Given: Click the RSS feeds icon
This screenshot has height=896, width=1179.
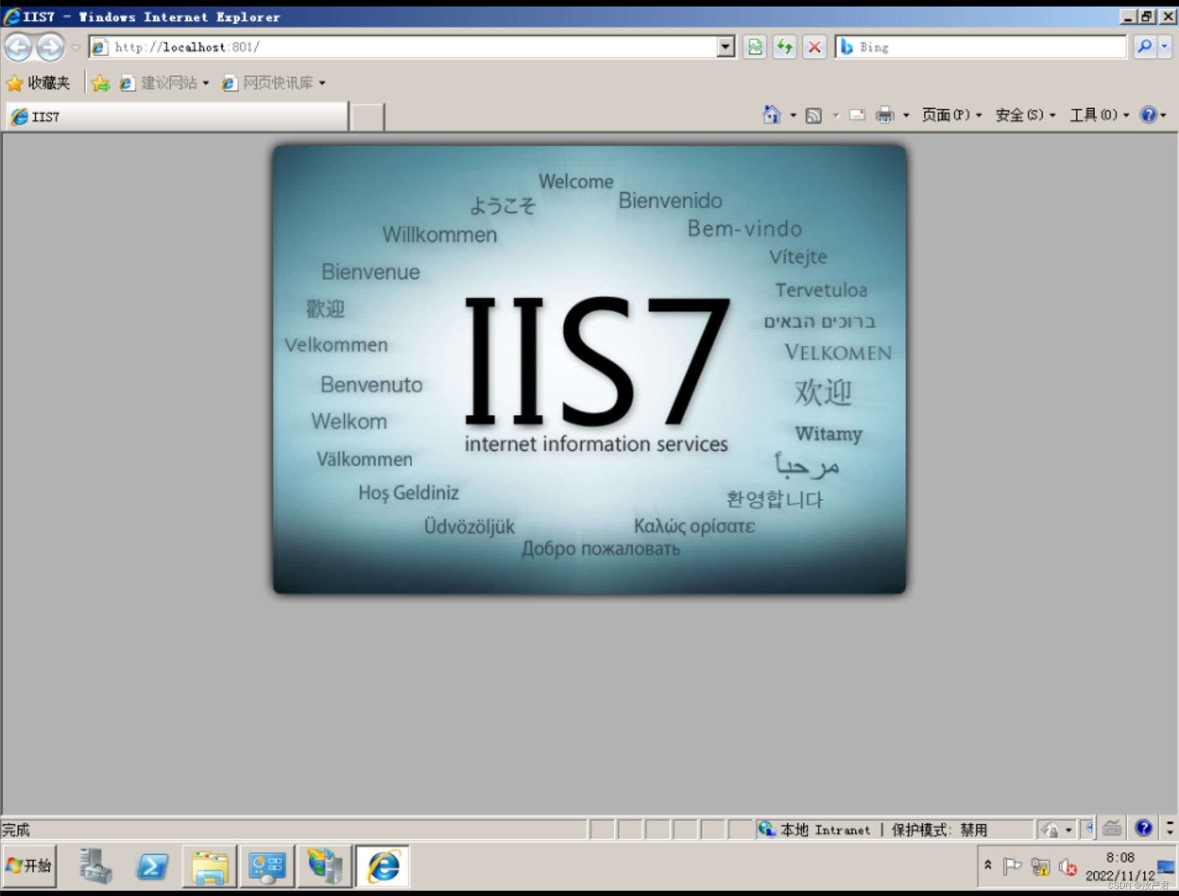Looking at the screenshot, I should tap(814, 115).
